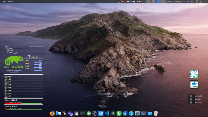Open the search magnifier in top panel
This screenshot has width=208, height=117.
206,2
